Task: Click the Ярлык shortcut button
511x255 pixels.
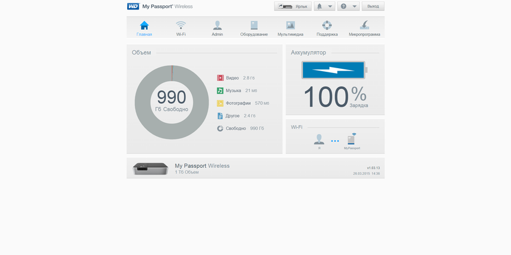Action: click(x=293, y=6)
